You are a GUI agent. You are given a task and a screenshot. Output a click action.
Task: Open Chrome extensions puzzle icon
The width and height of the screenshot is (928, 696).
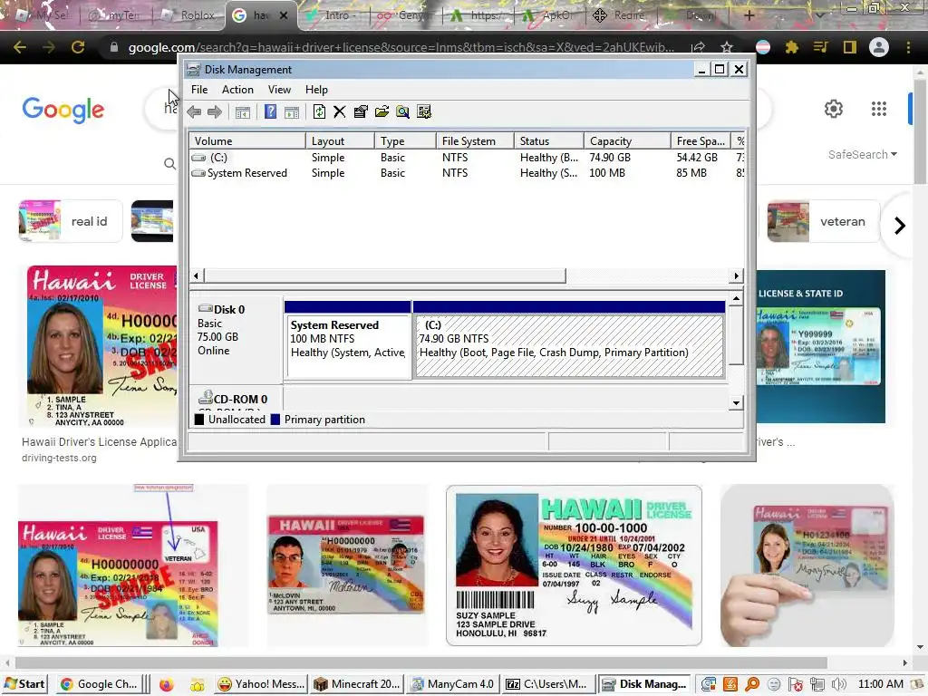pyautogui.click(x=792, y=47)
